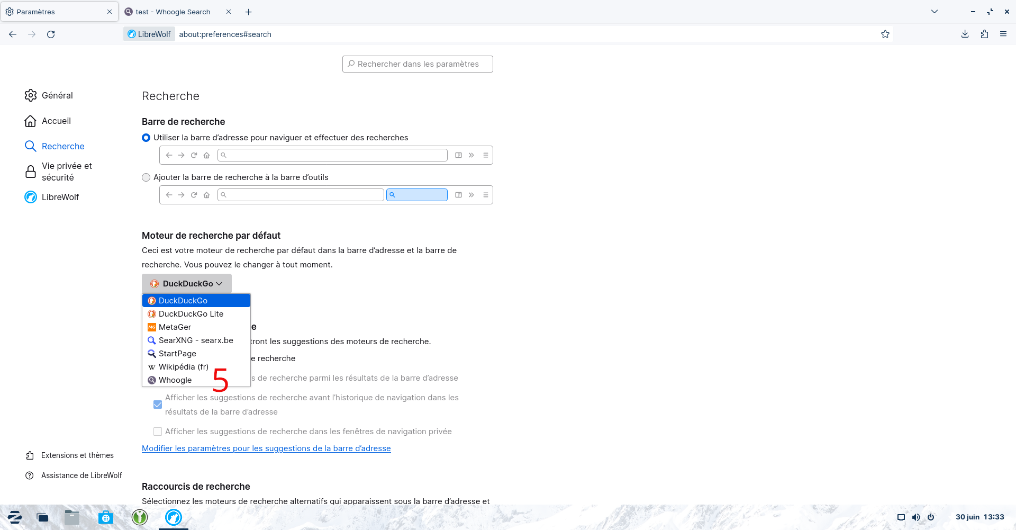Open the extensions puzzle icon in toolbar
1016x530 pixels.
pyautogui.click(x=984, y=34)
